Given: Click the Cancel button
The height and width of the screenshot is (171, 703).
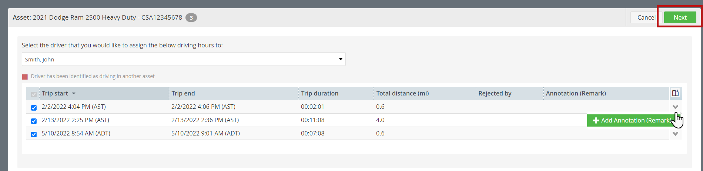Looking at the screenshot, I should [646, 17].
